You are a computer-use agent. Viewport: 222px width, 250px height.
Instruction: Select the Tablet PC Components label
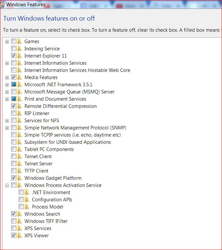[x=49, y=149]
